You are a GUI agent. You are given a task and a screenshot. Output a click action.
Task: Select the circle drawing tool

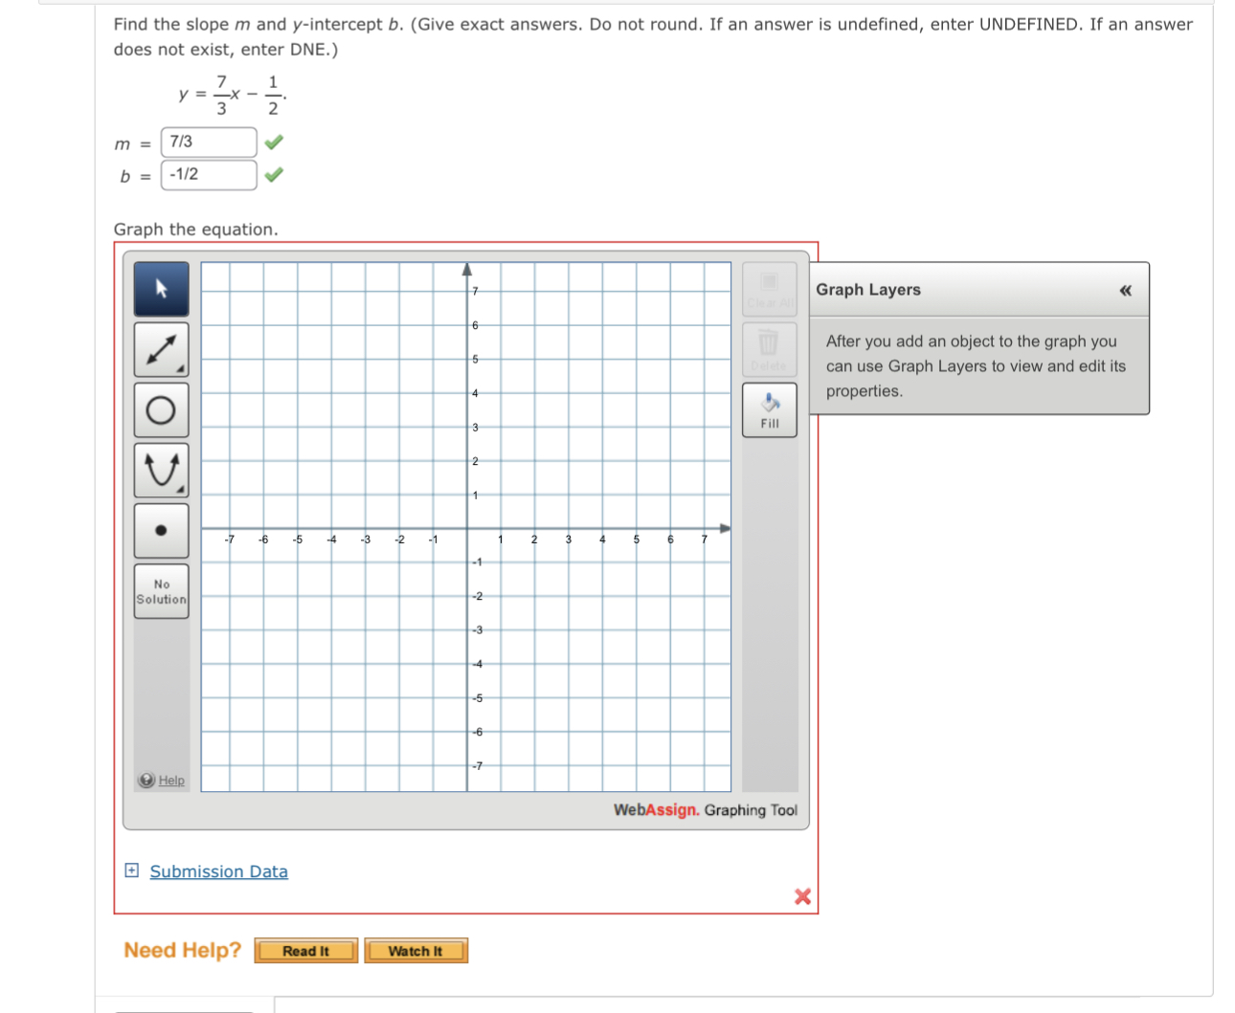(161, 409)
